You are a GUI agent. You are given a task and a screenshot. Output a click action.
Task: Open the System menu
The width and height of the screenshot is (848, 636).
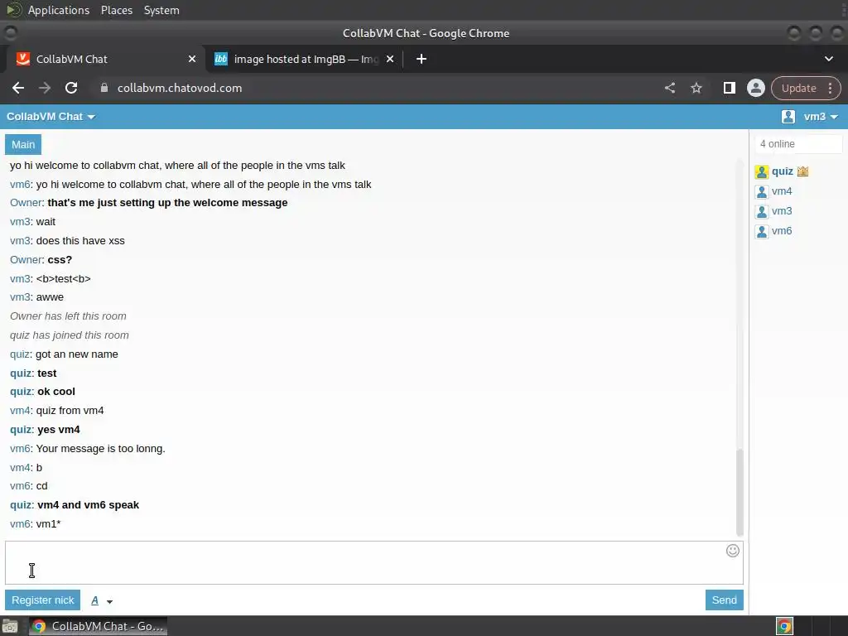click(161, 10)
